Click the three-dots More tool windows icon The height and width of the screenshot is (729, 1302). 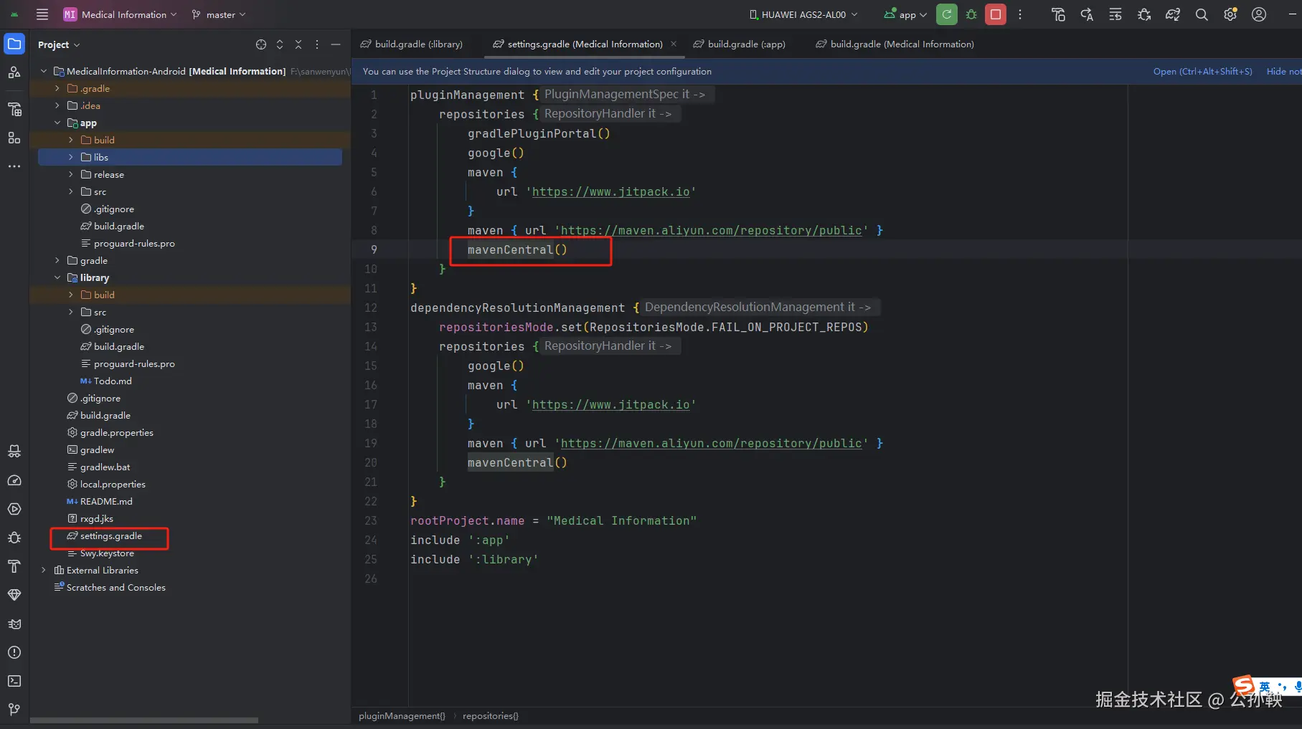[14, 166]
